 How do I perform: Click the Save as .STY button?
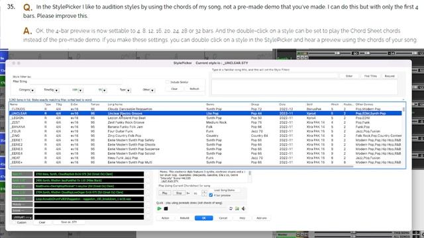click(69, 222)
